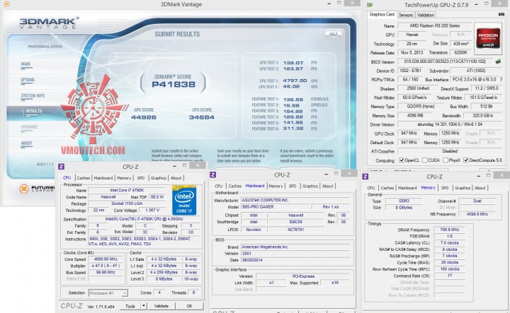Toggle the CUDA checkbox in GPU-Z

pyautogui.click(x=425, y=160)
